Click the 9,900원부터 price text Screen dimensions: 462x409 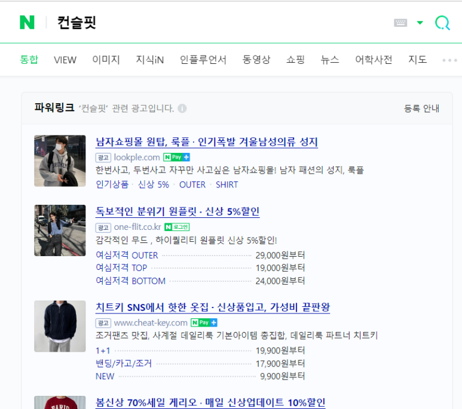point(282,376)
